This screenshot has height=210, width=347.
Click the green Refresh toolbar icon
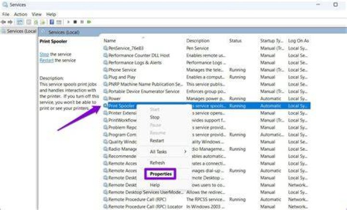tap(36, 22)
